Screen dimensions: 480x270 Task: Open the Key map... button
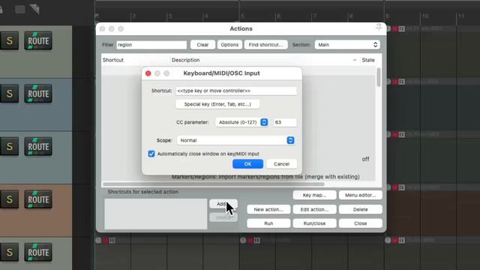click(314, 195)
